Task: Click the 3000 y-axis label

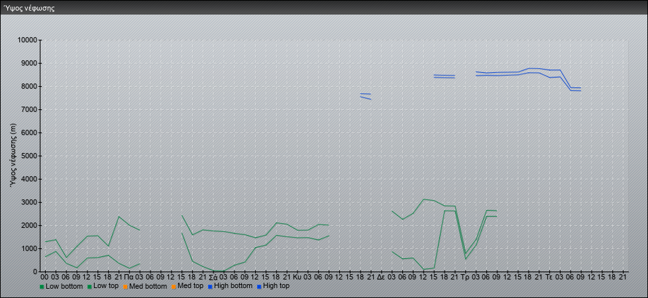Action: (29, 202)
